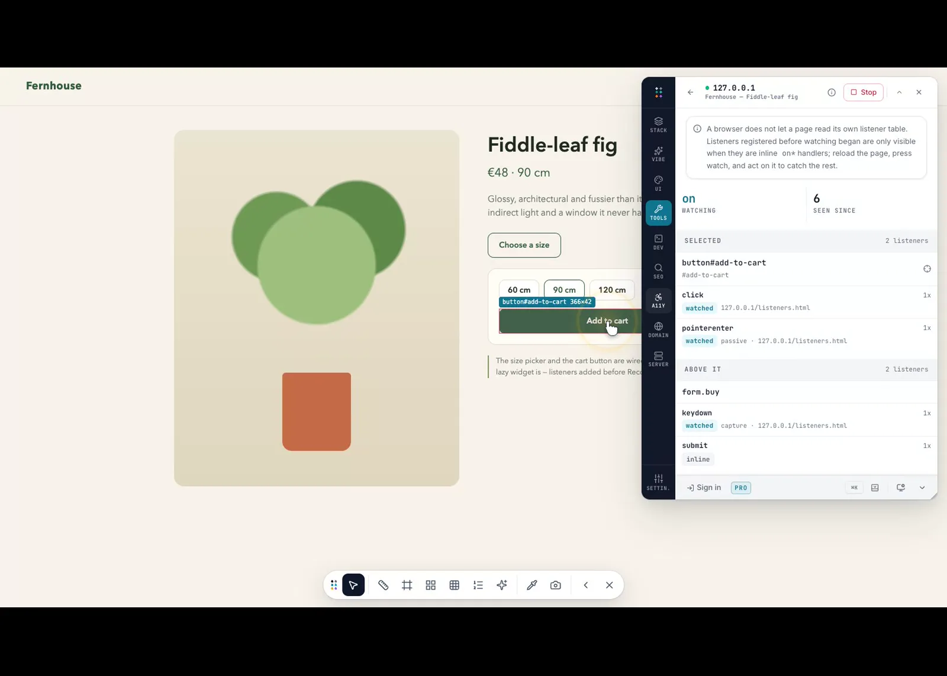Open the Server section in sidebar
Viewport: 947px width, 676px height.
click(x=658, y=359)
